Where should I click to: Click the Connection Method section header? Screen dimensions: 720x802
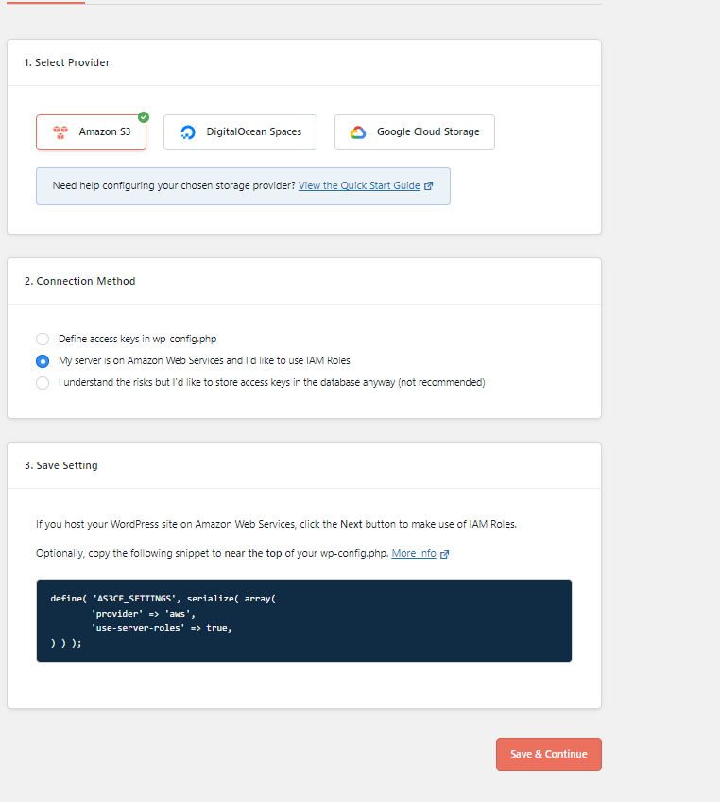(83, 281)
